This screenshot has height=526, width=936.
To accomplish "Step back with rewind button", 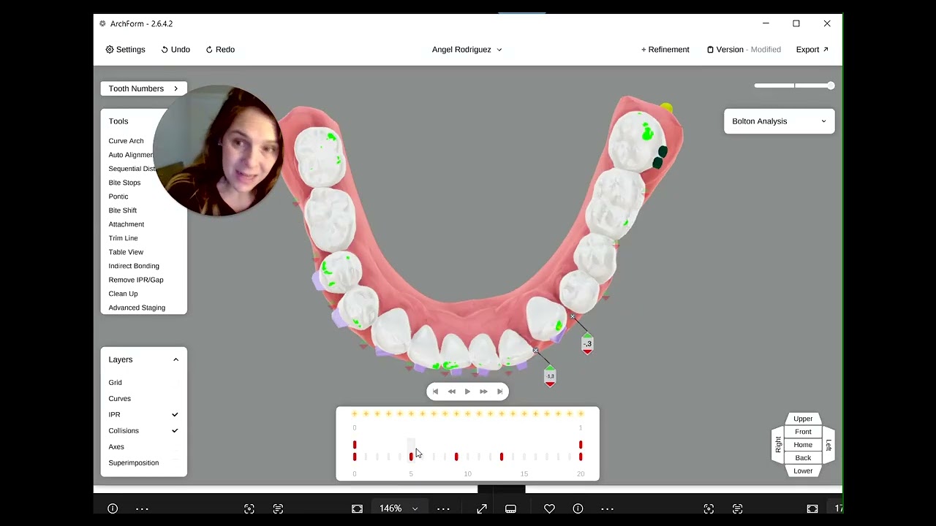I will [451, 392].
